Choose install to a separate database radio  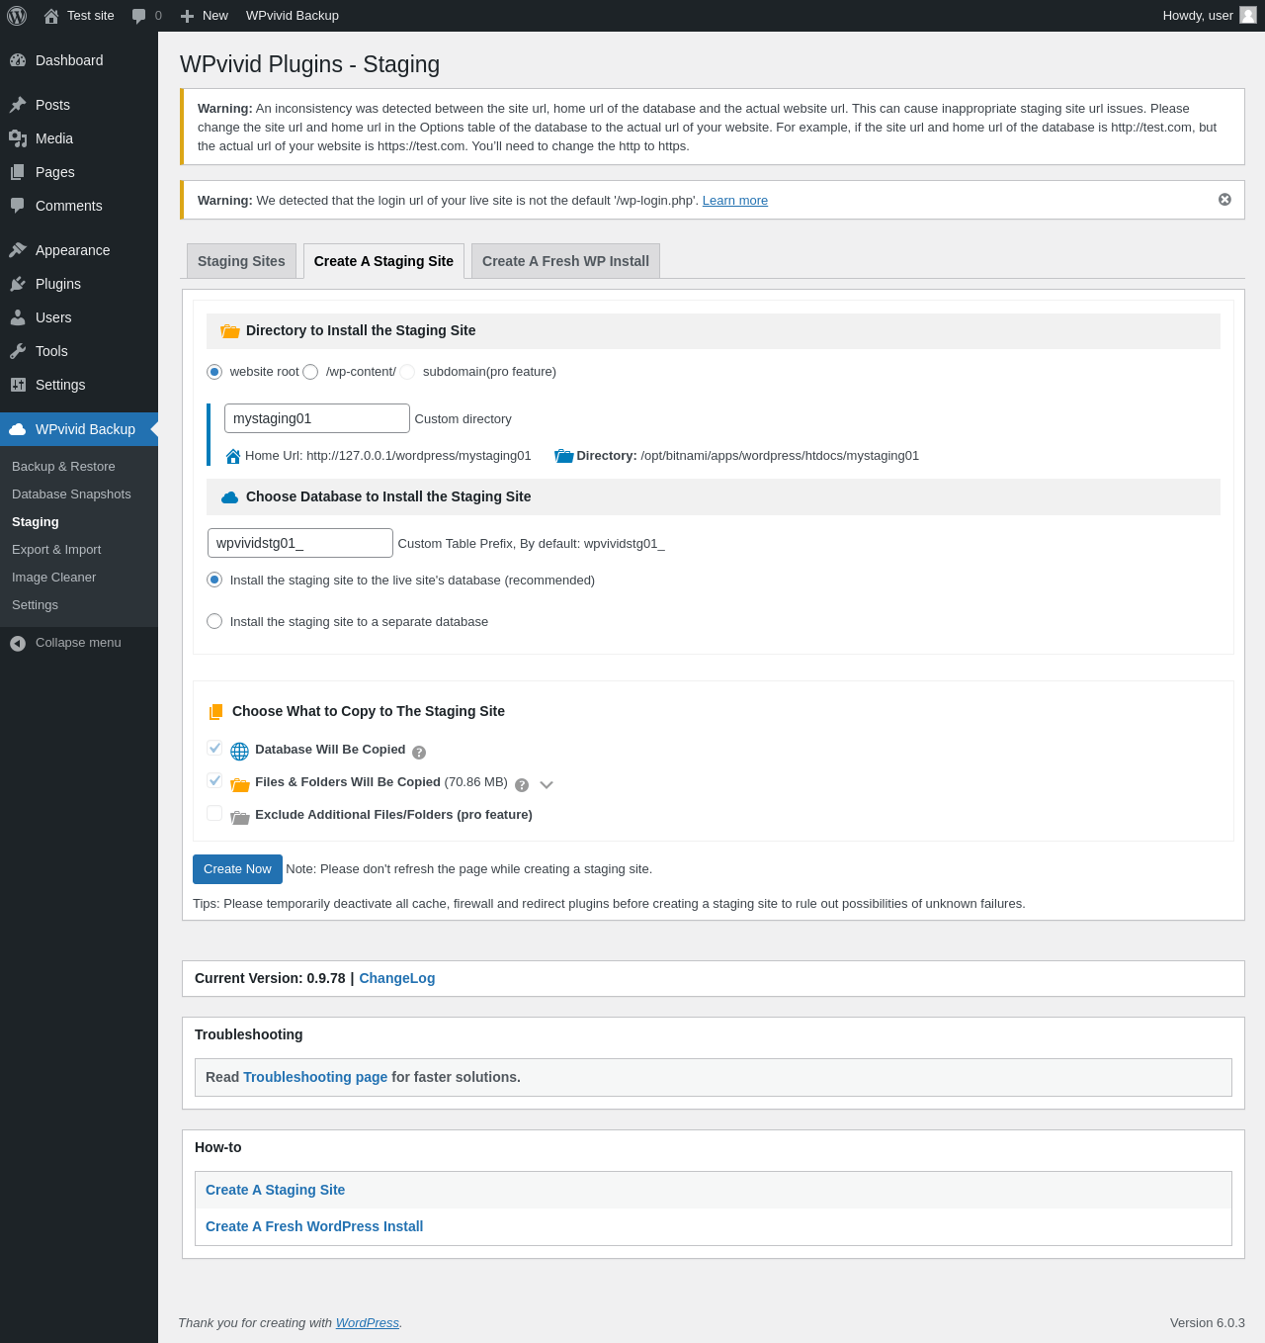pyautogui.click(x=214, y=621)
